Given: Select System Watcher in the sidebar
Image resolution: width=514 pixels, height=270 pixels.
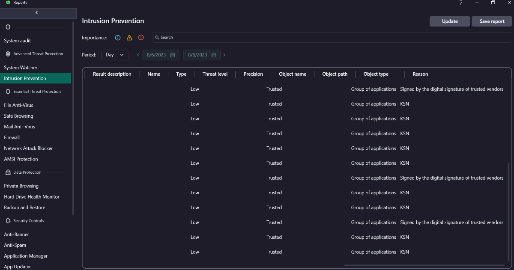Looking at the screenshot, I should coord(21,68).
